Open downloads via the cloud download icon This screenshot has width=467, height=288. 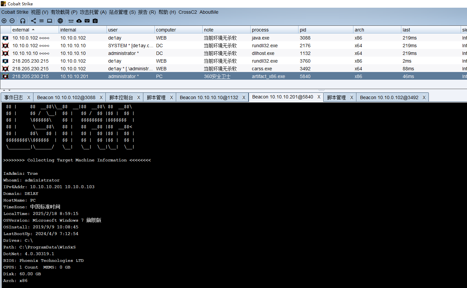79,21
